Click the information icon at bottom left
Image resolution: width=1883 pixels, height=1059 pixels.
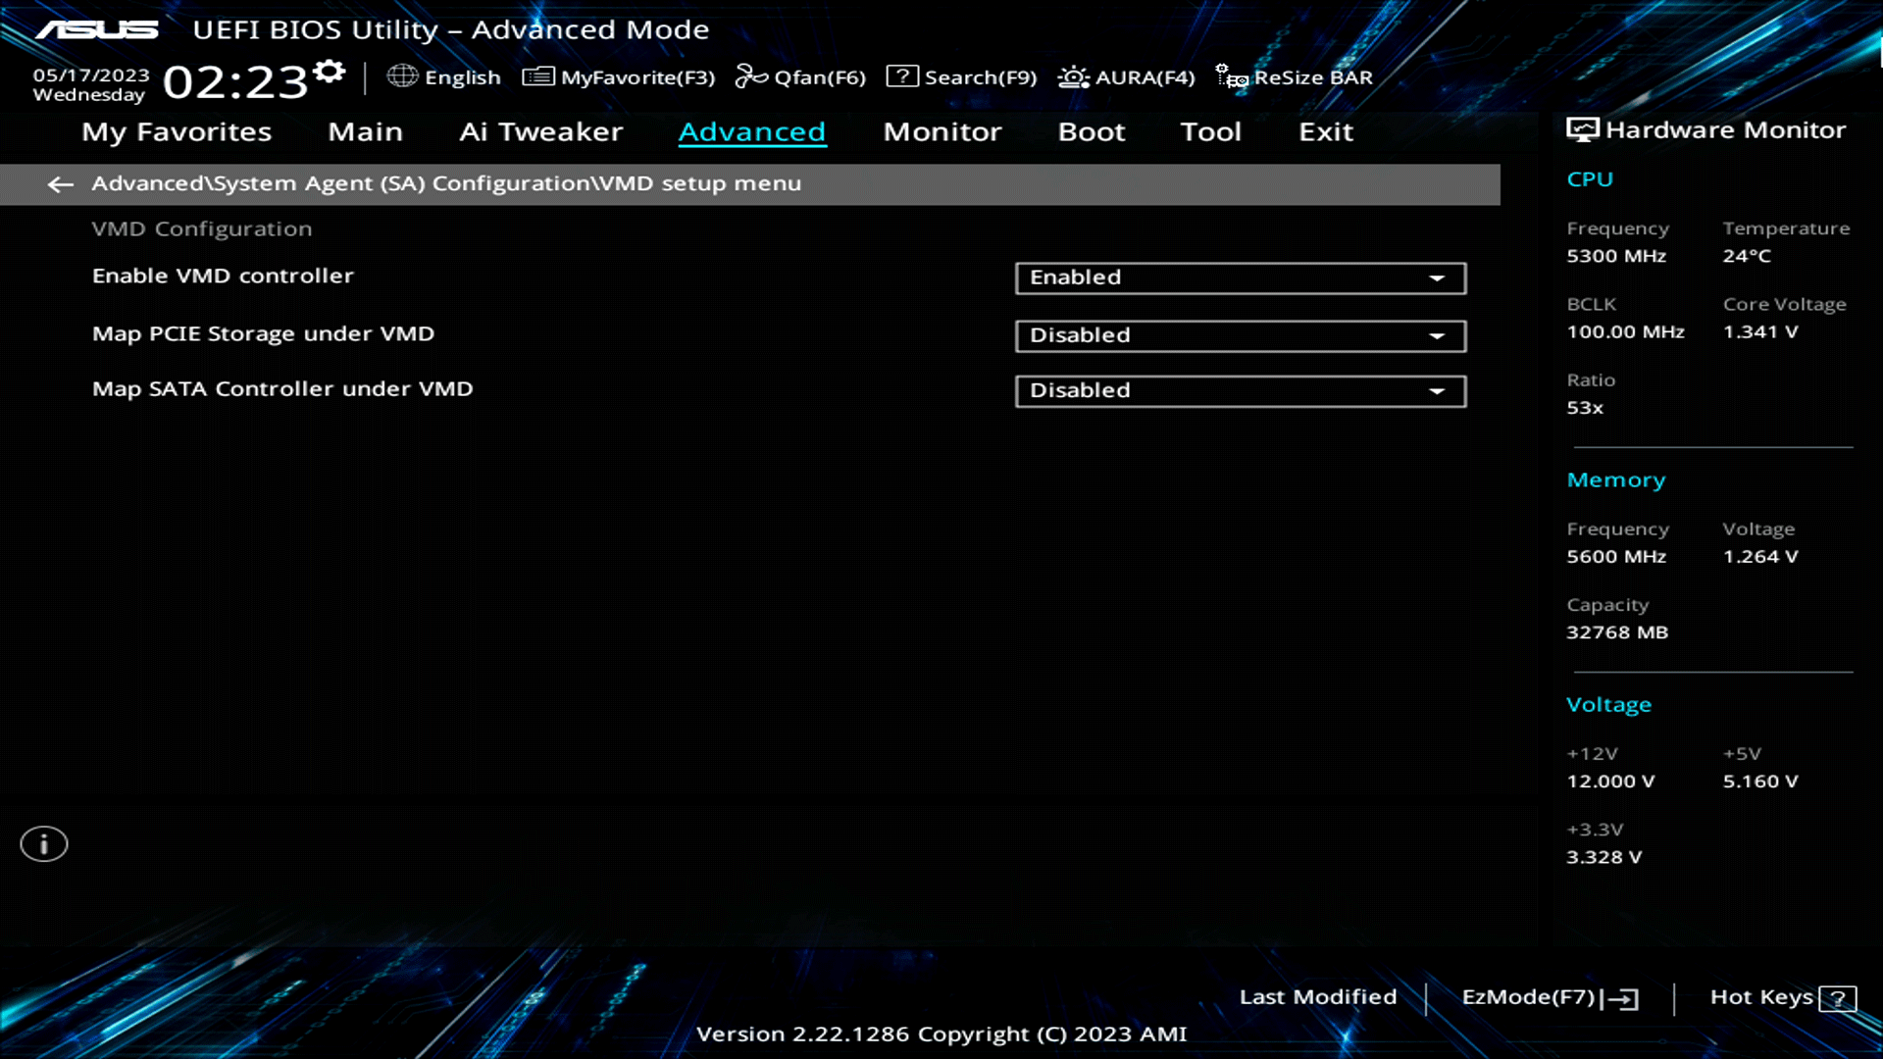44,843
